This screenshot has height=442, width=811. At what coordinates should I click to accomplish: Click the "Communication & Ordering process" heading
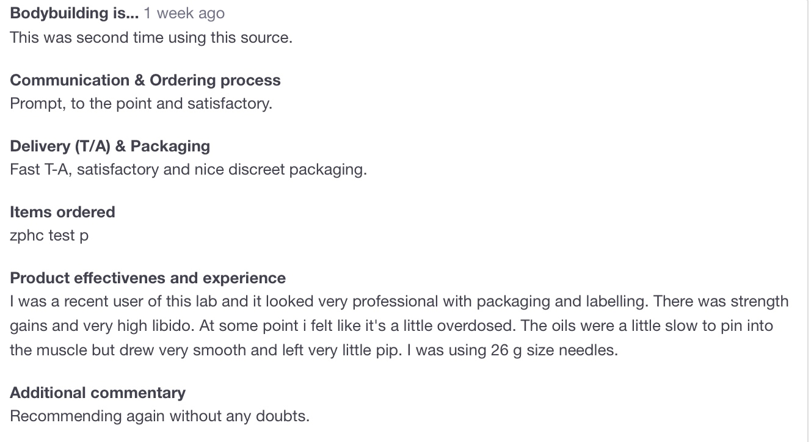(x=145, y=80)
